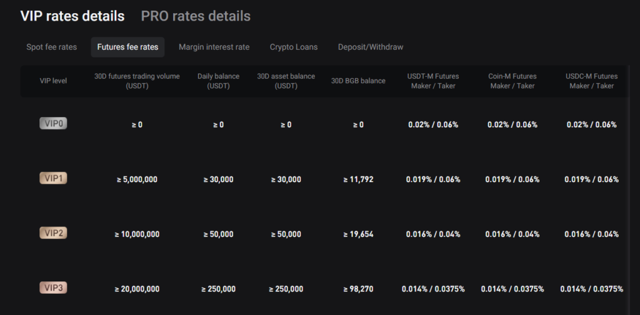Select the ≥ 20,000,000 trading volume cell
The height and width of the screenshot is (315, 640).
click(x=137, y=289)
